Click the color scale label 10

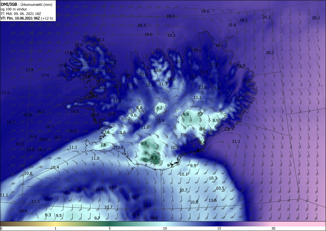click(165, 228)
